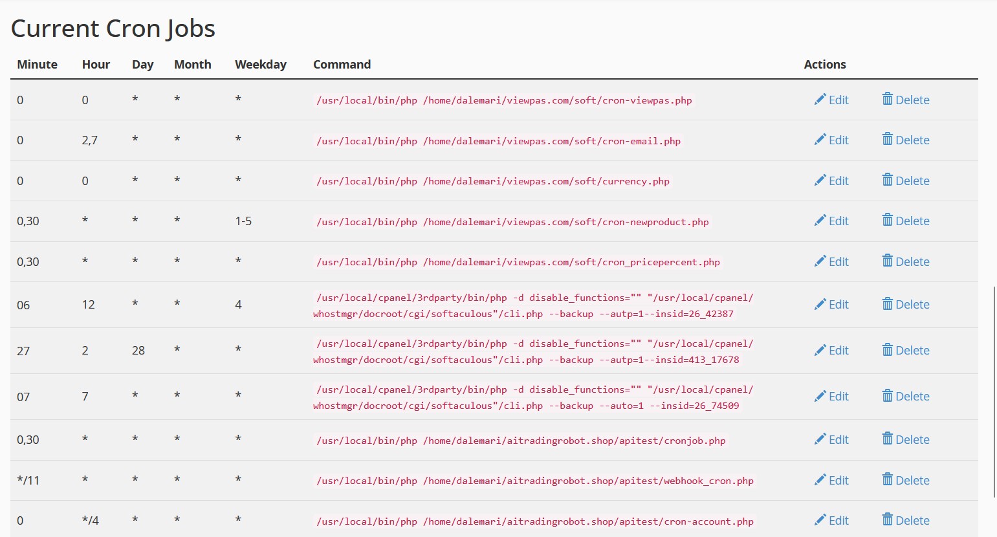Edit the currency.php cron job
Viewport: 997px width, 537px height.
[x=831, y=181]
